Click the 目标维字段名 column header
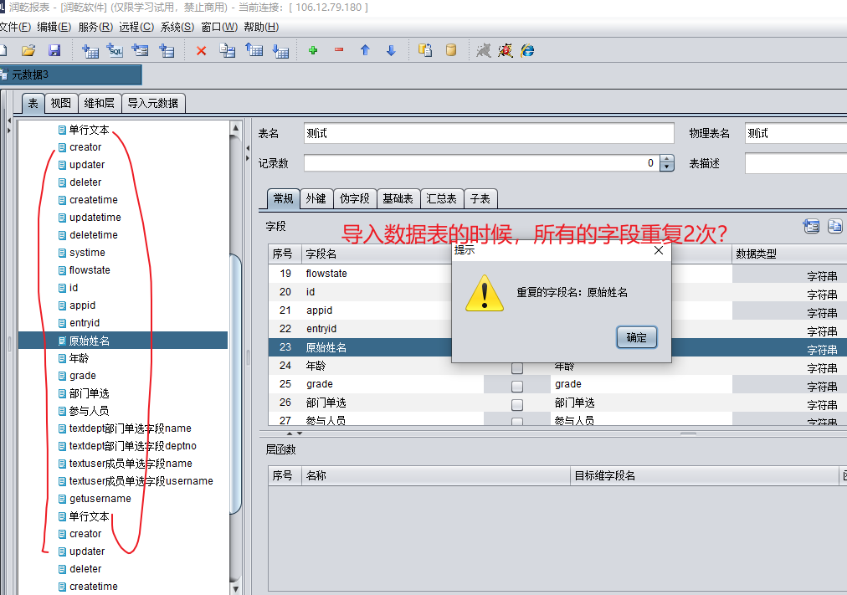The height and width of the screenshot is (595, 847). [x=704, y=475]
